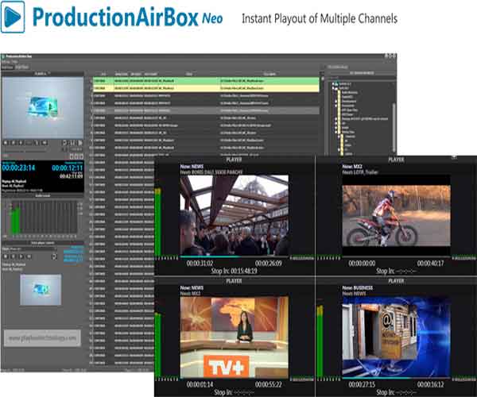
Task: Toggle the rightmost small square above the timecode
Action: click(x=81, y=156)
